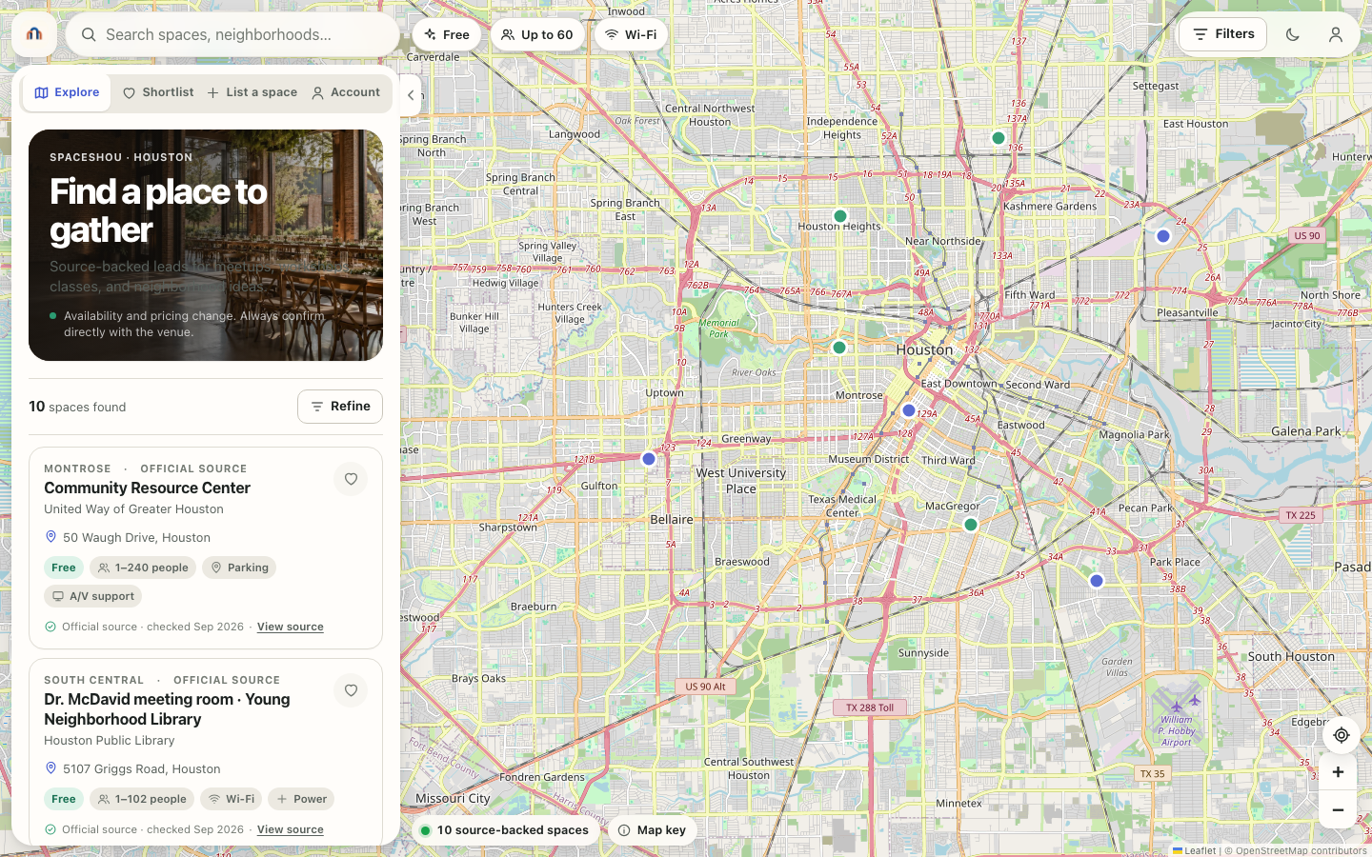The image size is (1372, 857).
Task: Open the user profile icon
Action: point(1336,34)
